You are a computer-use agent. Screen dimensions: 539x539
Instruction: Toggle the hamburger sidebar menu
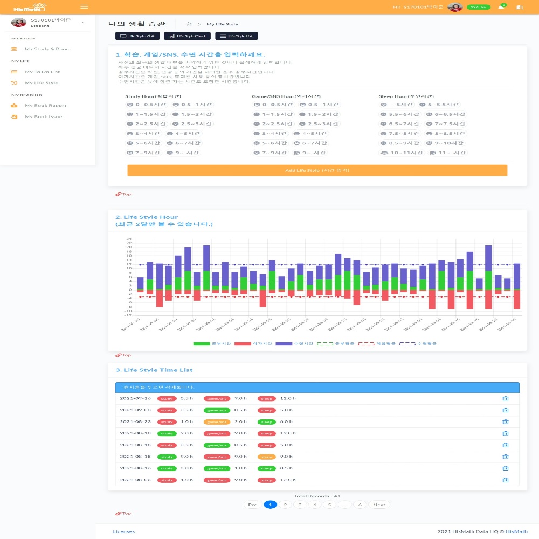84,6
